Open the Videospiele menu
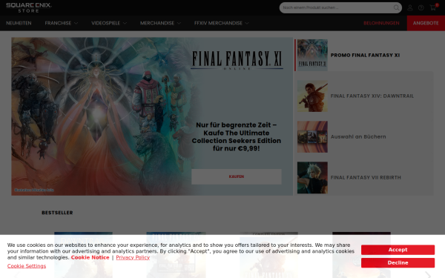Image resolution: width=445 pixels, height=278 pixels. click(105, 23)
